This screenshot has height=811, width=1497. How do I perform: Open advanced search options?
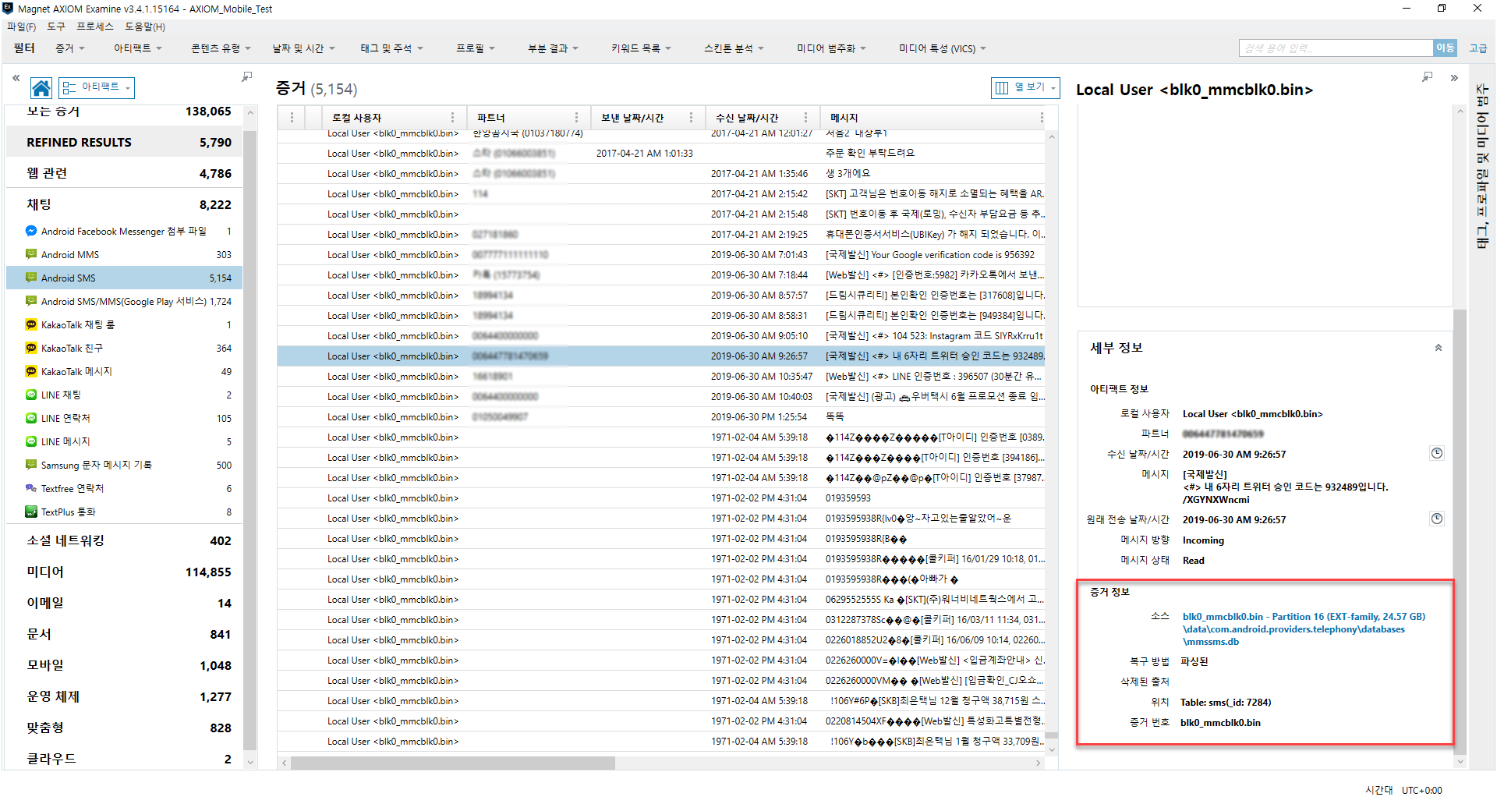coord(1478,48)
